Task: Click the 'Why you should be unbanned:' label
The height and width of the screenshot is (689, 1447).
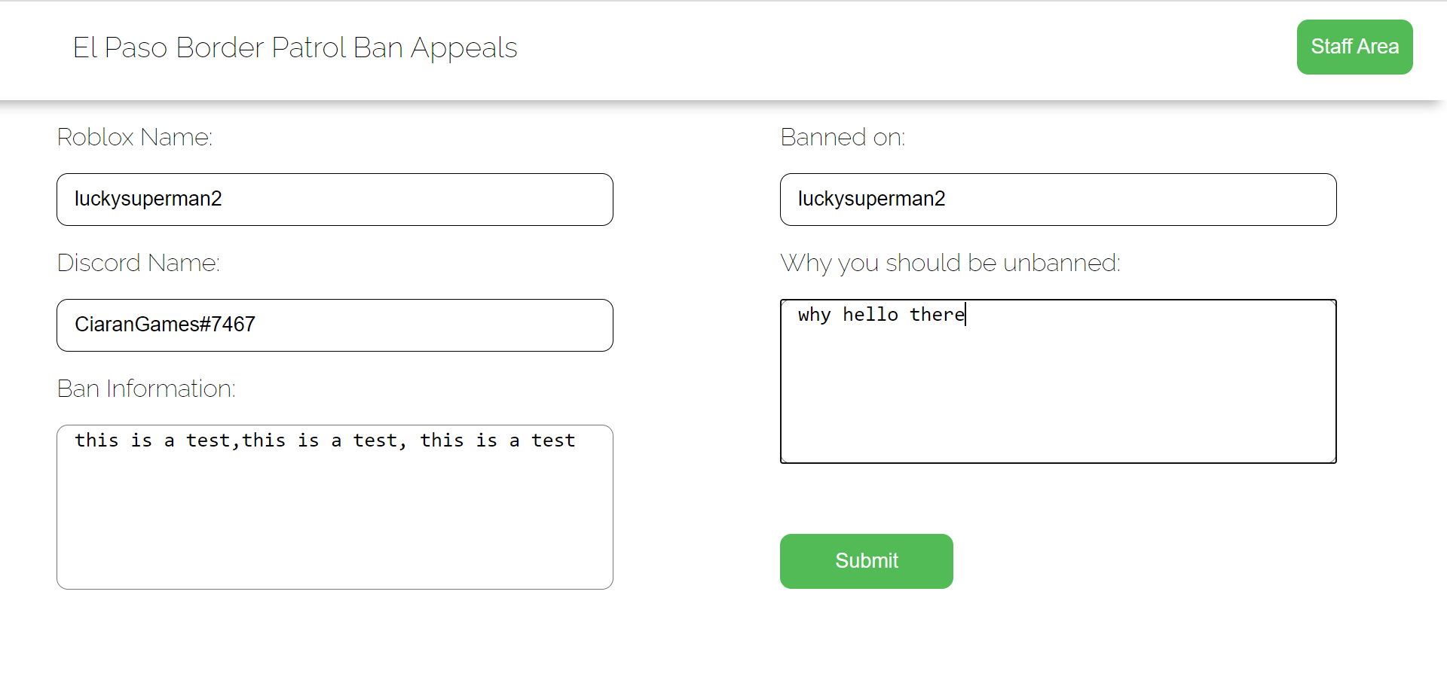Action: (950, 263)
